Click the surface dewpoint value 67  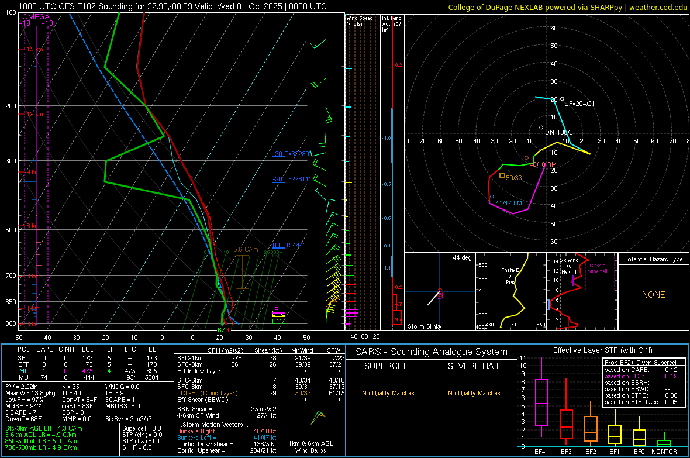[222, 330]
